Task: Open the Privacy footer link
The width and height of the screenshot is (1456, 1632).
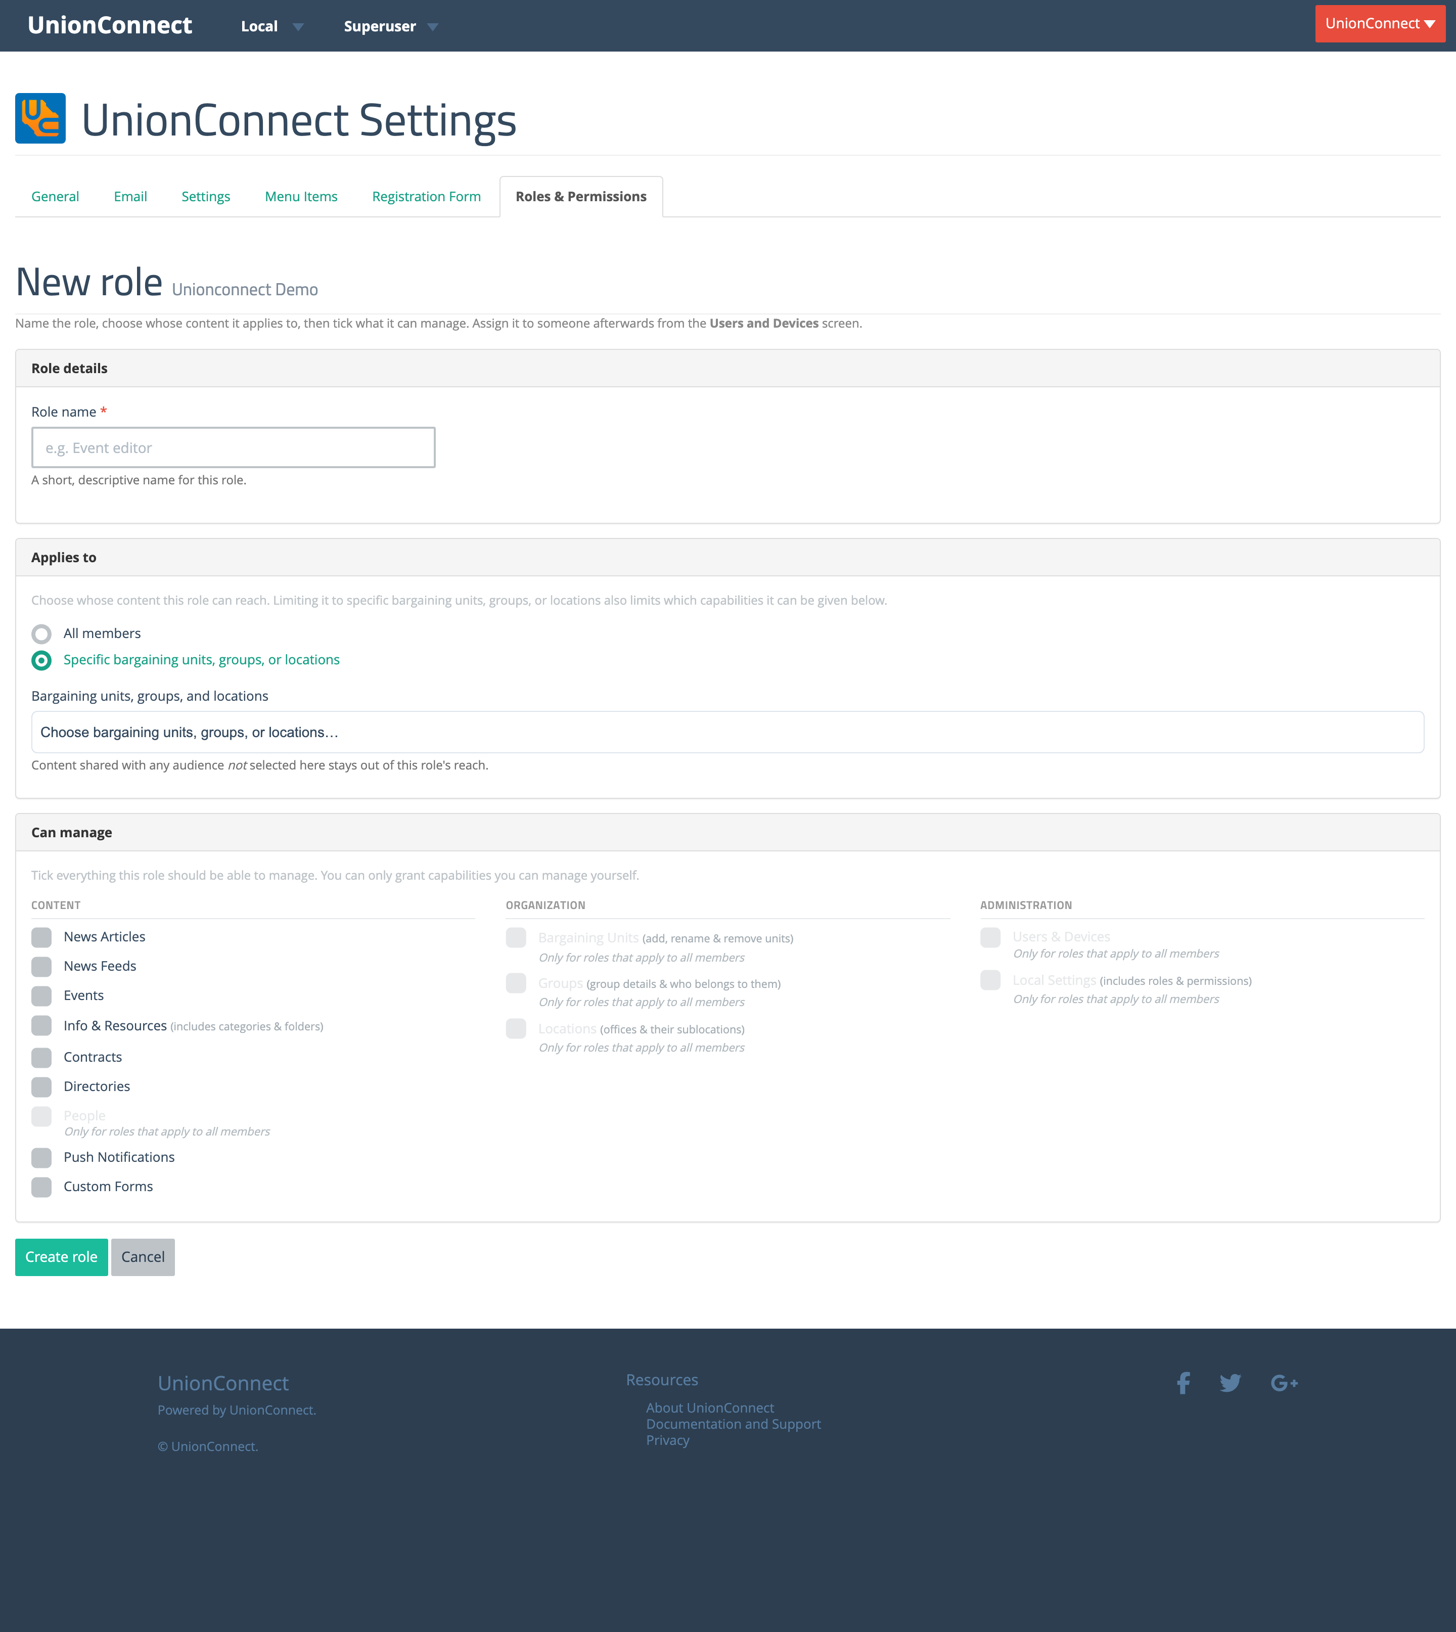Action: click(667, 1440)
